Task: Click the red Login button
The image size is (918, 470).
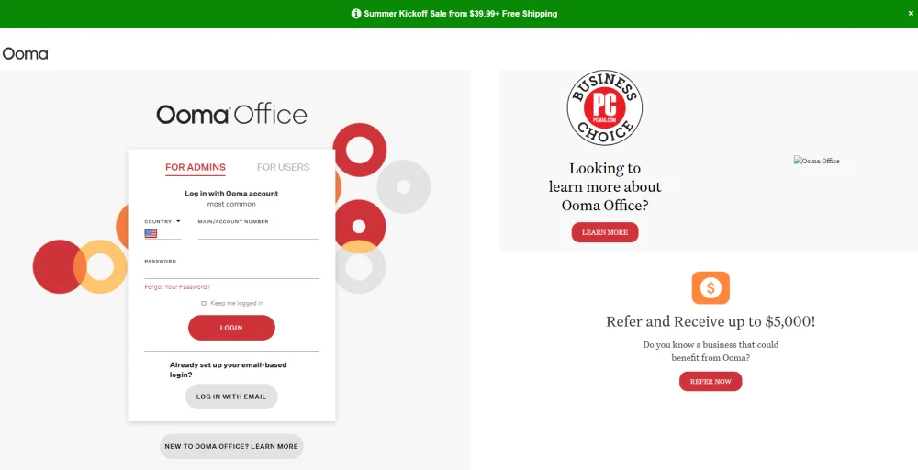Action: click(x=231, y=328)
